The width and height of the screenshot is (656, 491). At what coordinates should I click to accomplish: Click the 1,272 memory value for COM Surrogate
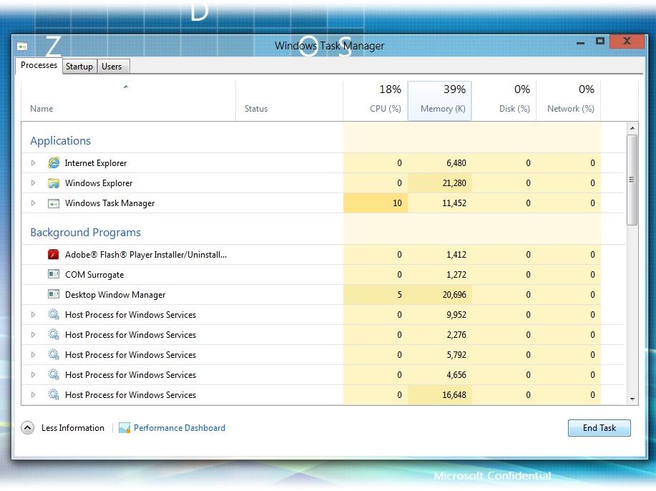(x=456, y=275)
